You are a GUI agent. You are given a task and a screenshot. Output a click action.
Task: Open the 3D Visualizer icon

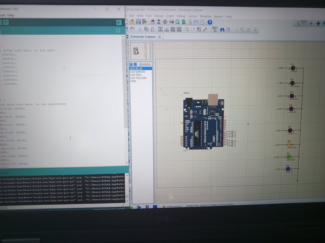point(171,22)
